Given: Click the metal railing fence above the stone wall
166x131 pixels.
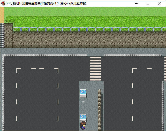Looking at the screenshot, I should tap(88, 29).
